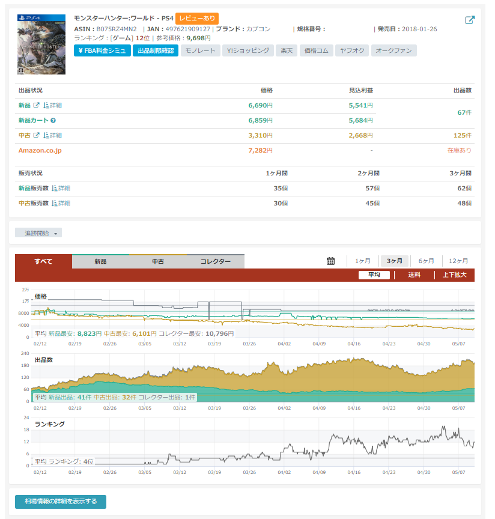The image size is (495, 519).
Task: Open 詳細 for 新品販売数
Action: tap(61, 188)
